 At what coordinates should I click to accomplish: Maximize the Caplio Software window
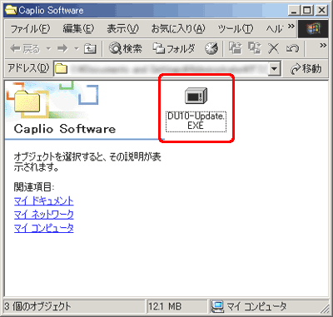tap(307, 11)
